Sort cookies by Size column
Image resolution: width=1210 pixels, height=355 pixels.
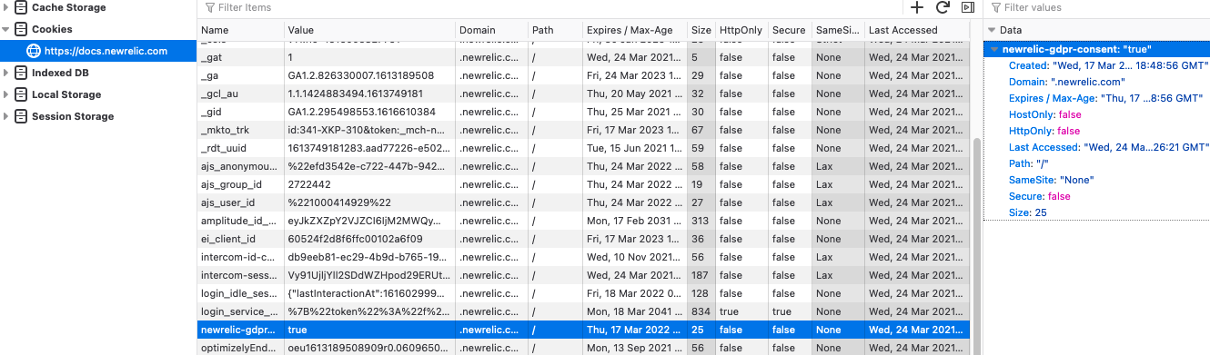[x=701, y=30]
